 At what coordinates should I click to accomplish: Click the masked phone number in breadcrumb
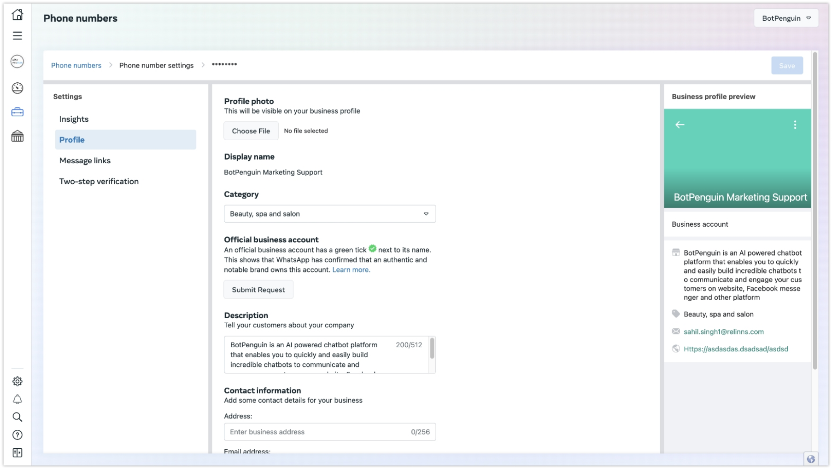coord(224,65)
